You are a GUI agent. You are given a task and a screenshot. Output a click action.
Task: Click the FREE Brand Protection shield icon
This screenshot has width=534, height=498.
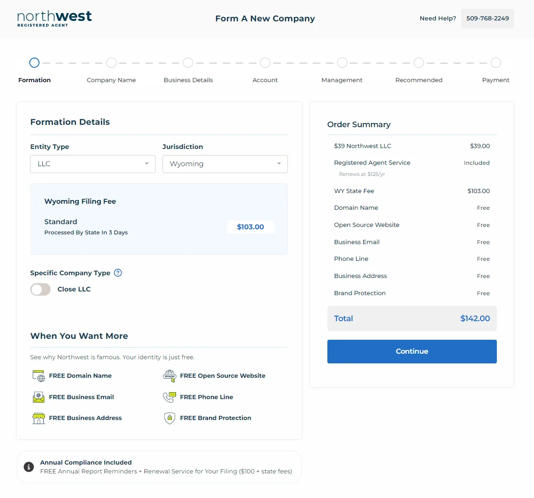(169, 418)
